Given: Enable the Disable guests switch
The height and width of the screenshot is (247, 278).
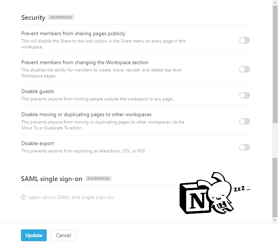Looking at the screenshot, I should coord(245,95).
